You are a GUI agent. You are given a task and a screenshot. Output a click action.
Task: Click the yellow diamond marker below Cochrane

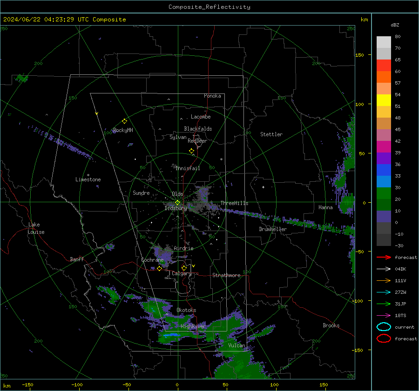tap(159, 269)
